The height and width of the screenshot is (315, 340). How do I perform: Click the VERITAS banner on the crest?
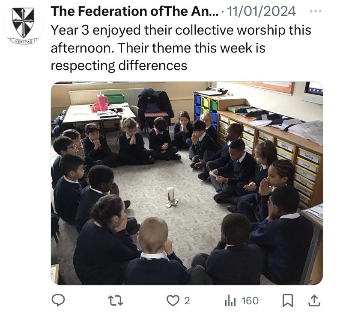coord(24,41)
